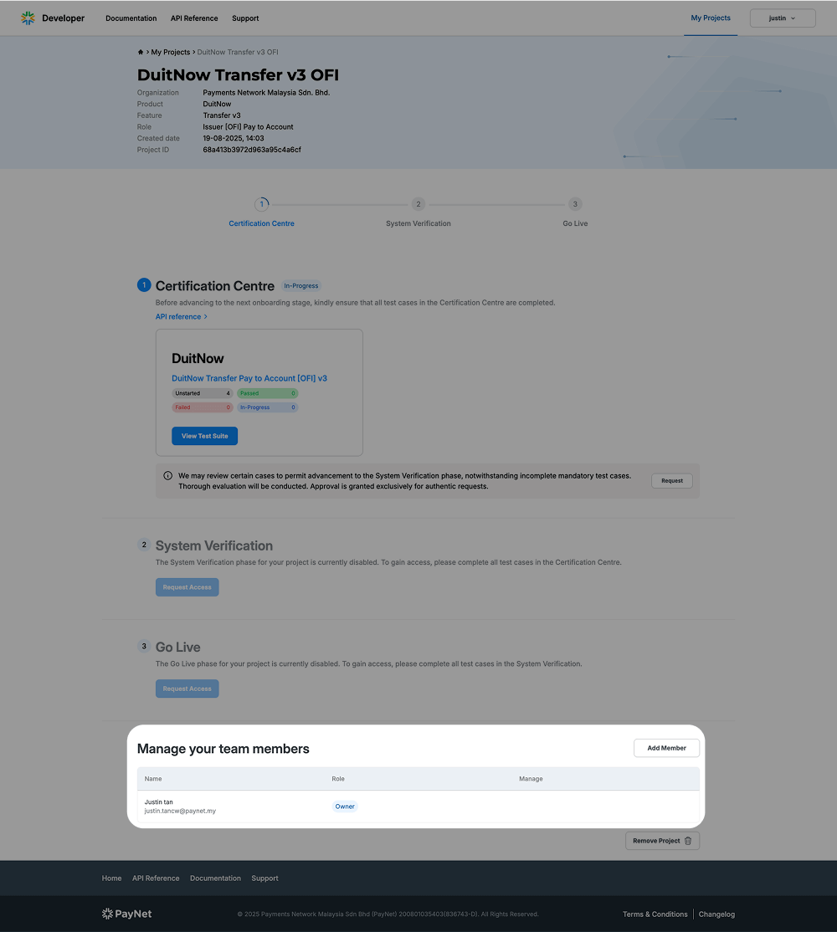The image size is (837, 932).
Task: Open the API reference link
Action: click(182, 317)
